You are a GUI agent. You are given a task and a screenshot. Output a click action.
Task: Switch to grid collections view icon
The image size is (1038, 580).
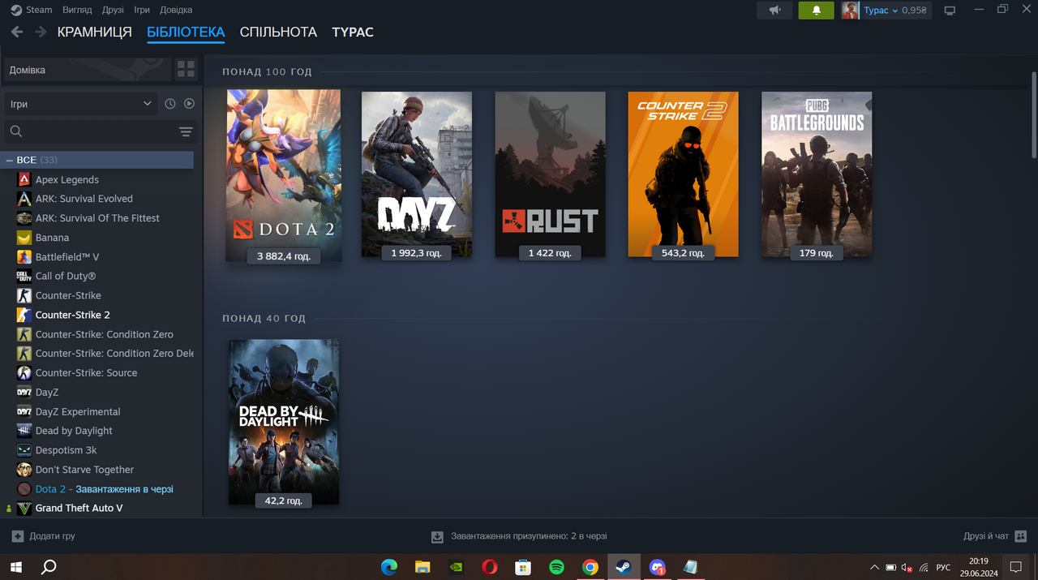pyautogui.click(x=186, y=70)
